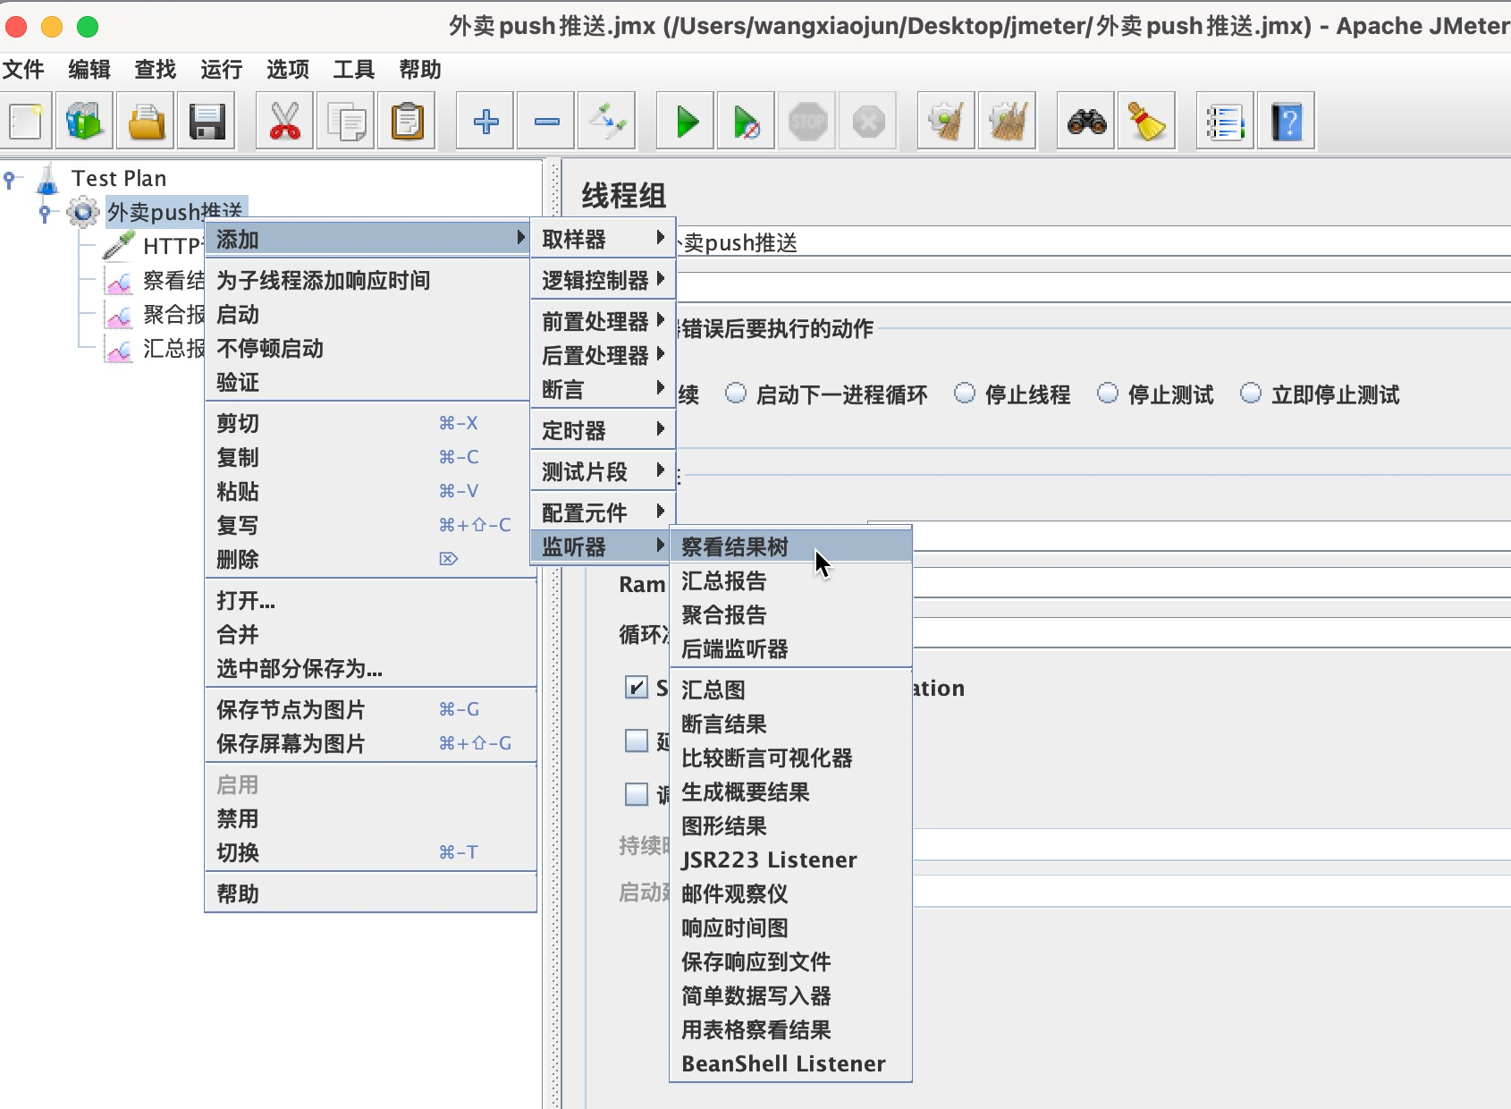Expand the 取样器 submenu
Viewport: 1511px width, 1109px height.
(603, 239)
